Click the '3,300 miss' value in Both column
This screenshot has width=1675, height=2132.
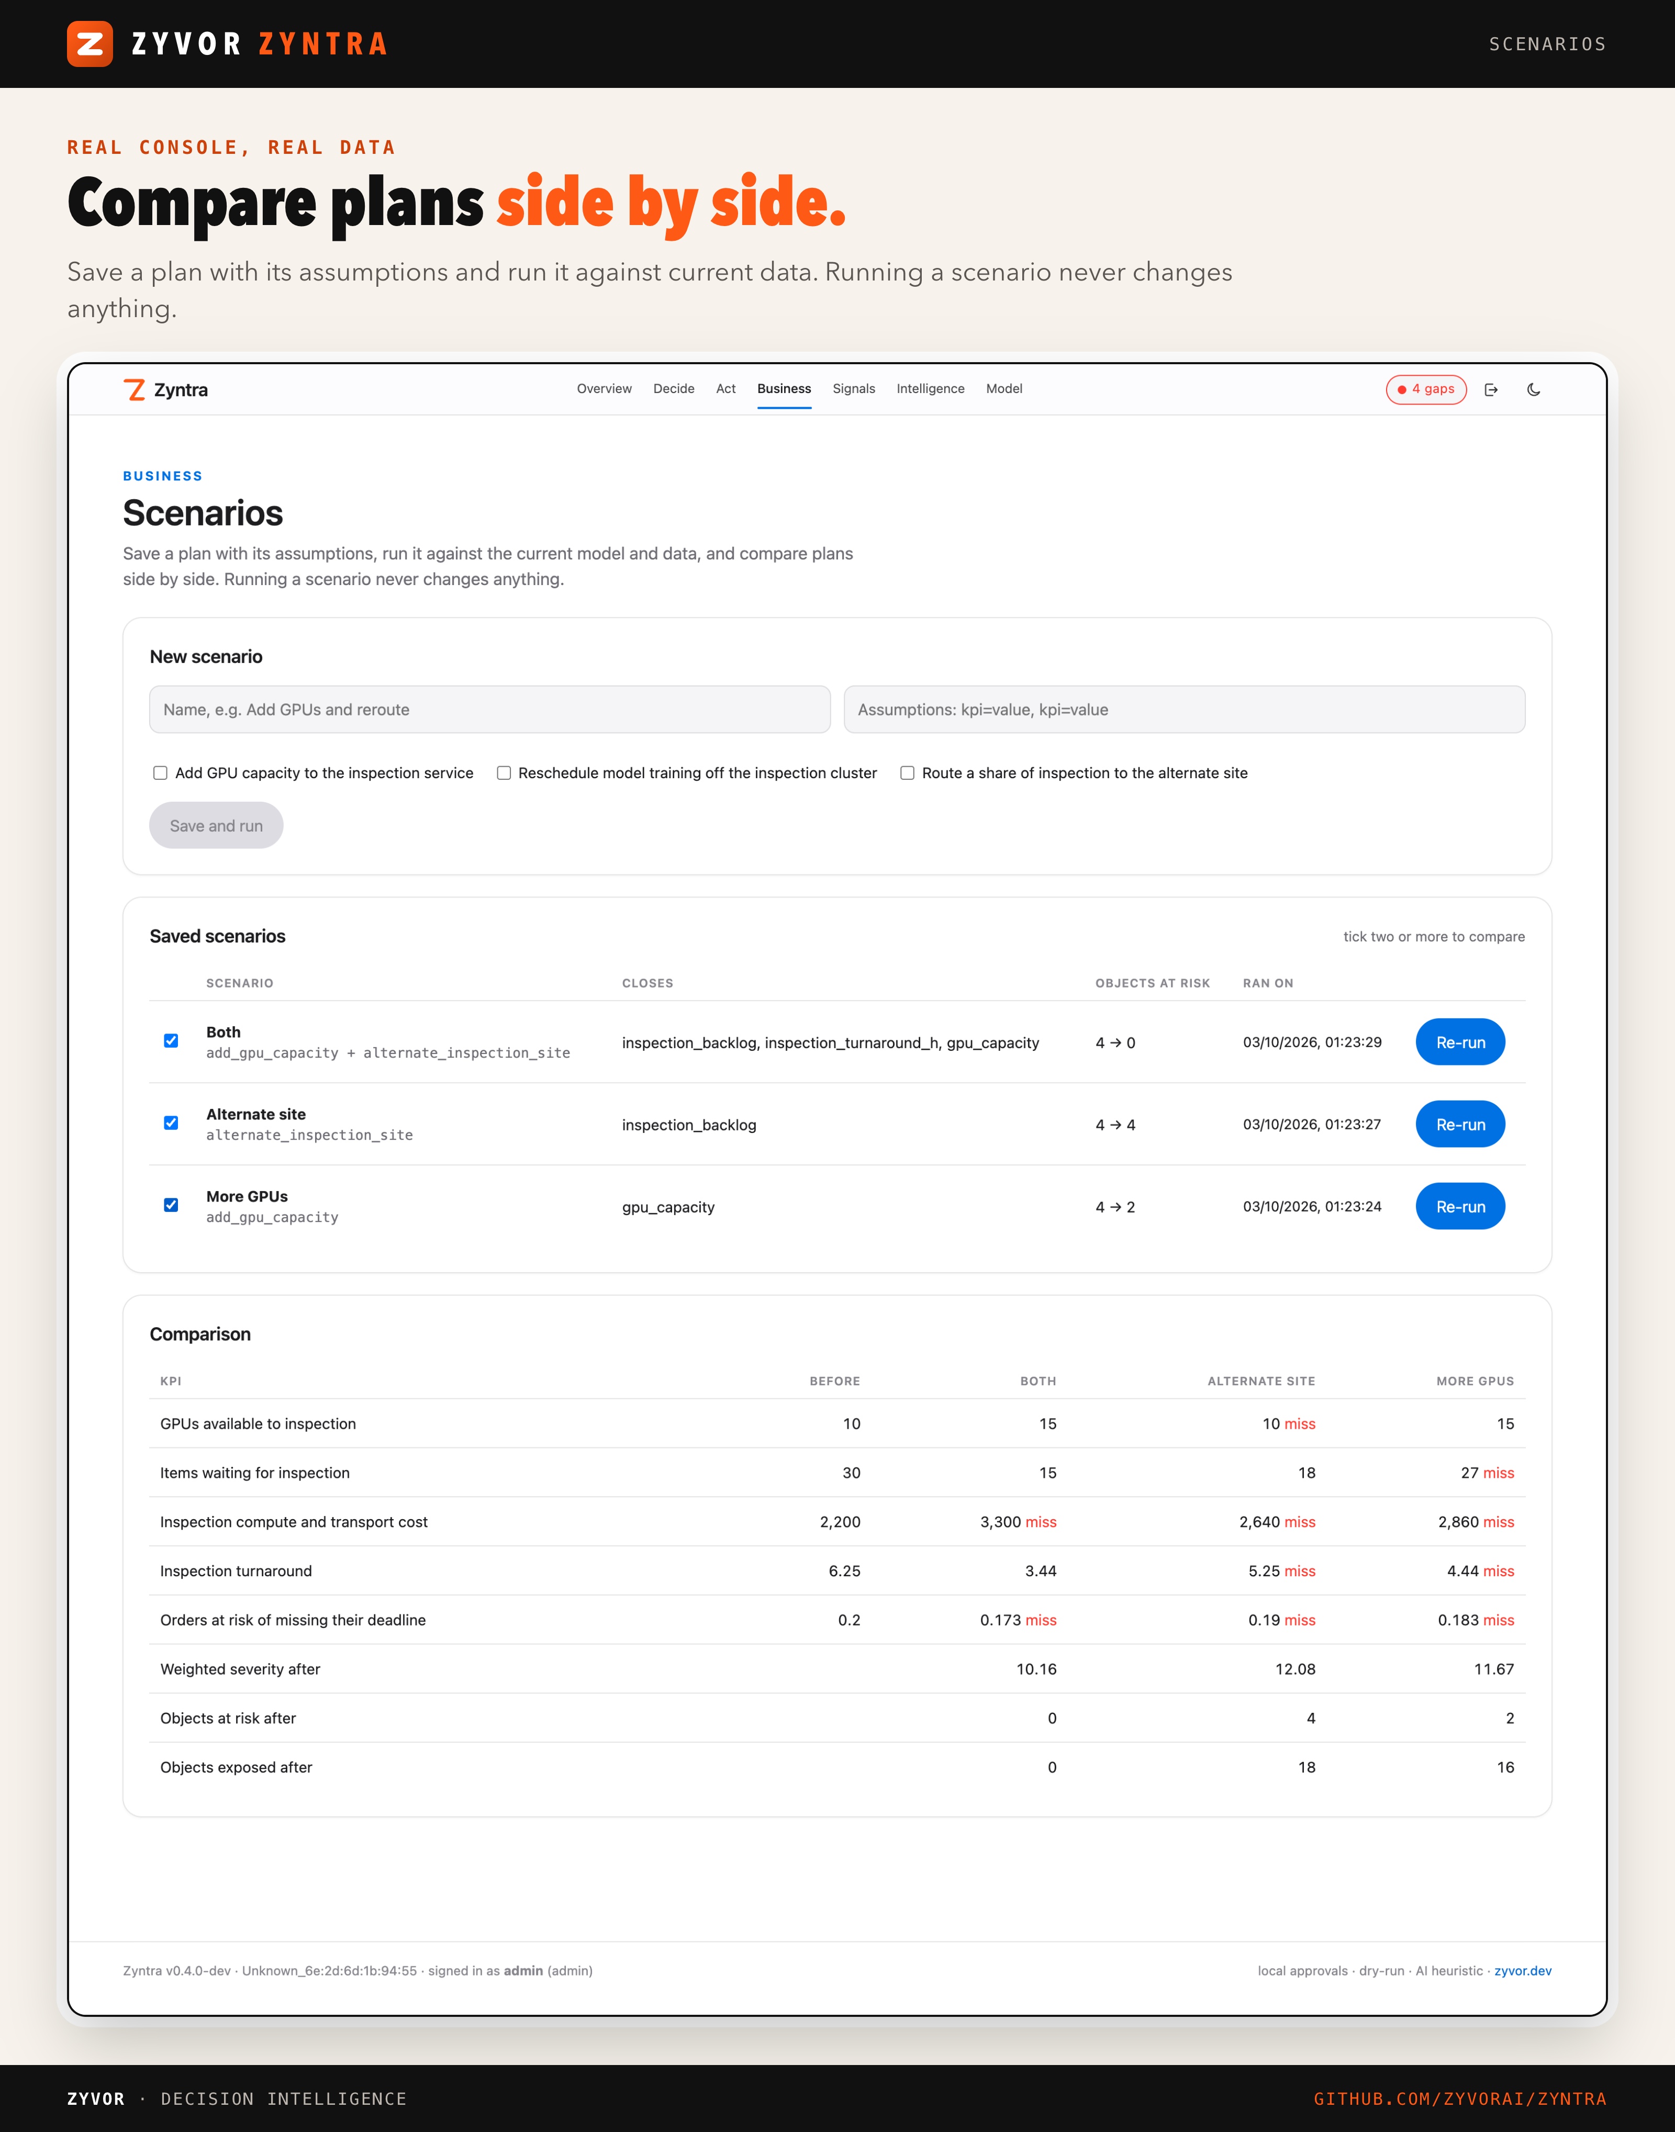[1018, 1521]
